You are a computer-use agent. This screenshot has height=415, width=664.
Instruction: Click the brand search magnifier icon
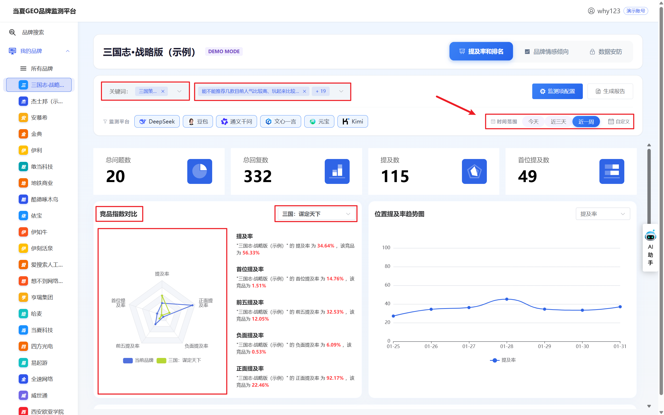click(12, 32)
